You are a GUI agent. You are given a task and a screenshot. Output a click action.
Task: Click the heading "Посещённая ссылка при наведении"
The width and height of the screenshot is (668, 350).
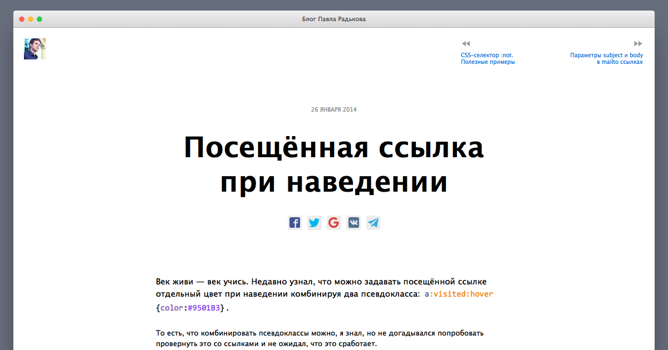(333, 165)
